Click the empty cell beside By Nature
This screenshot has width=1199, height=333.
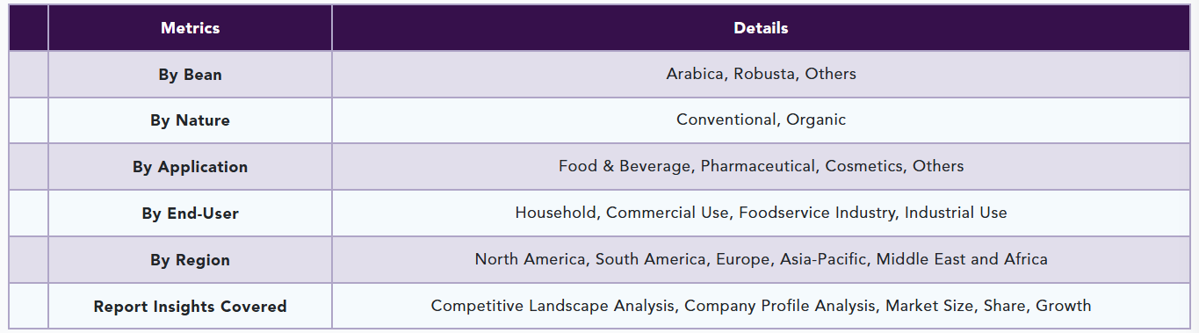point(28,120)
